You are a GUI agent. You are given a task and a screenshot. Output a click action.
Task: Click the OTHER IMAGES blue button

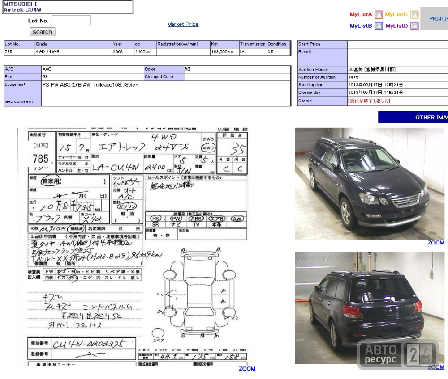pyautogui.click(x=413, y=117)
